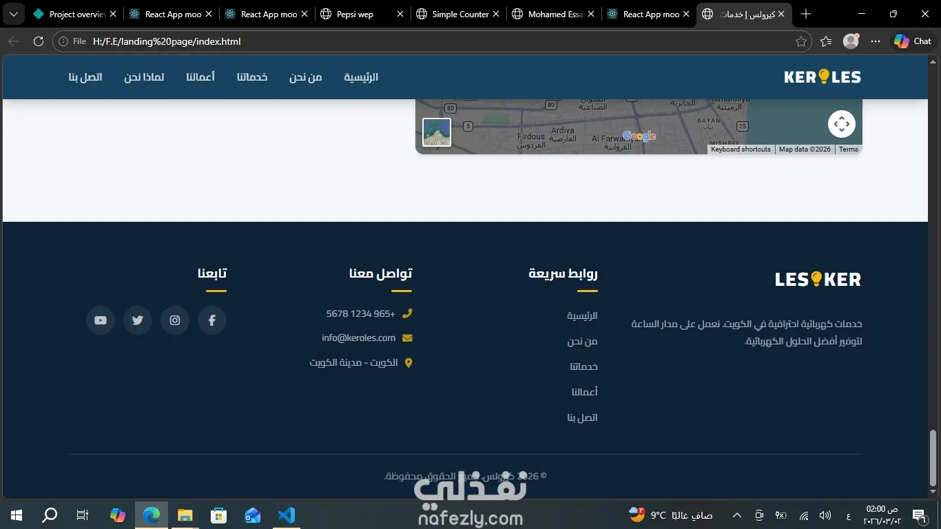This screenshot has height=529, width=941.
Task: Open Outlook mail from the taskbar
Action: 252,515
